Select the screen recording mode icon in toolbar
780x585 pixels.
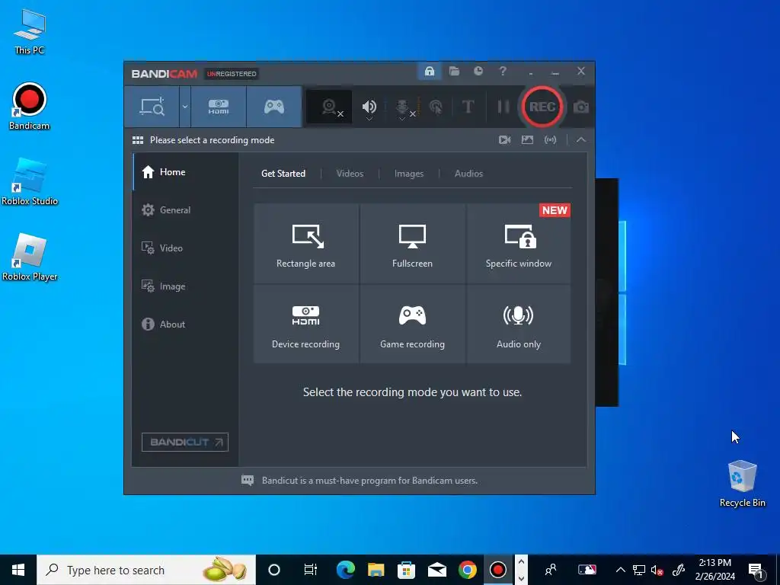(x=152, y=107)
